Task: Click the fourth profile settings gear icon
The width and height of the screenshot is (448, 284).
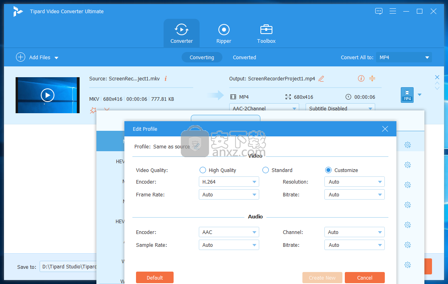Action: tap(408, 205)
